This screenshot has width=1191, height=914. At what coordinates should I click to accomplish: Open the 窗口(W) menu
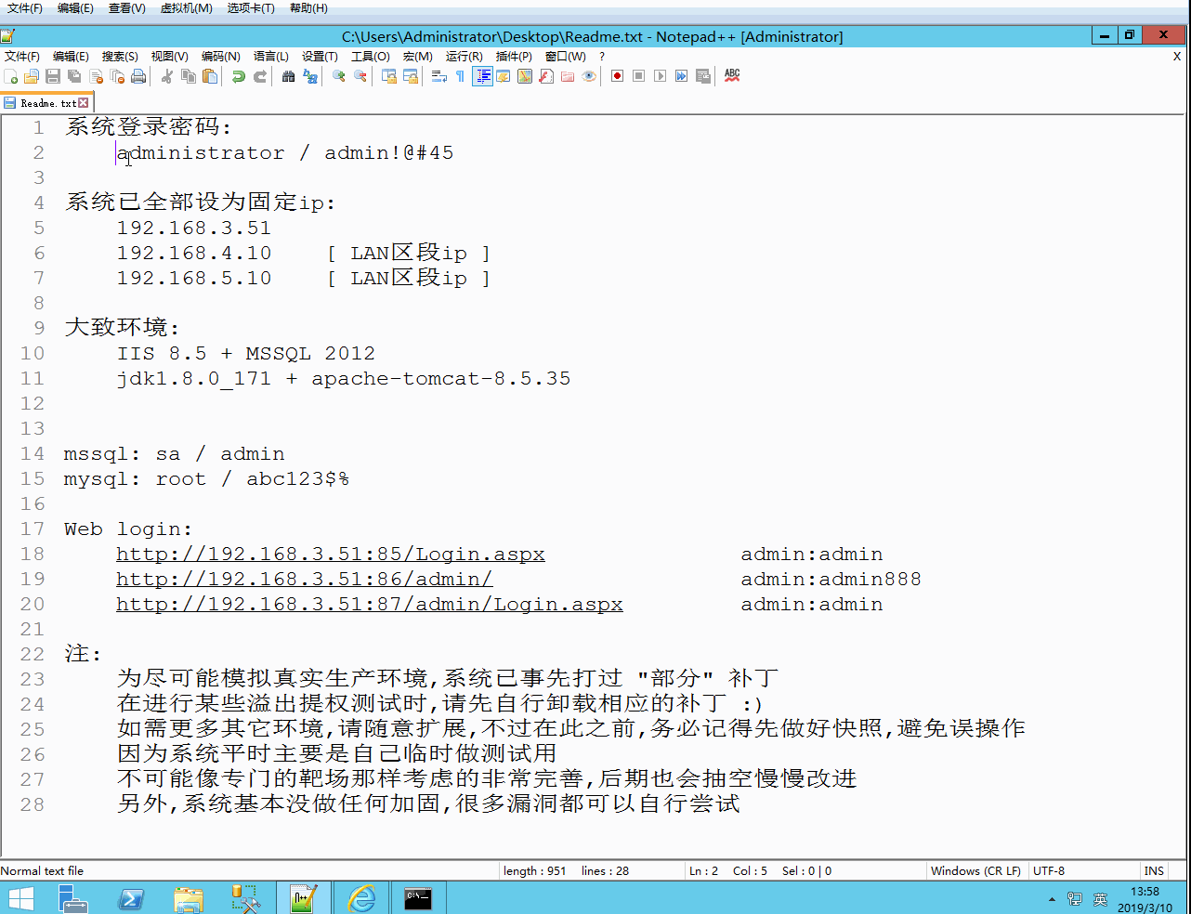click(566, 57)
